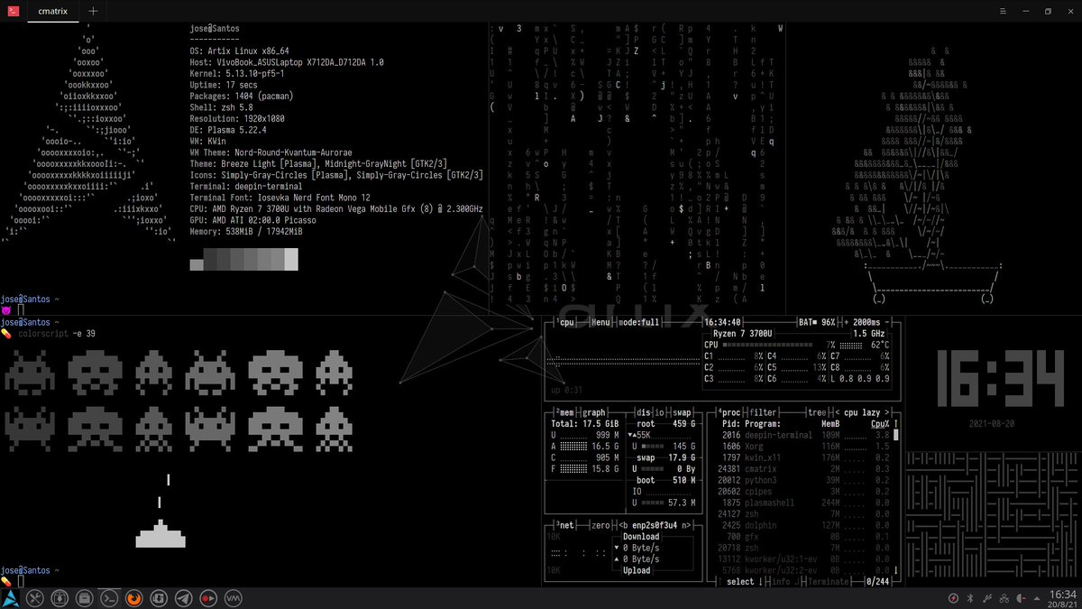Click the Bluetooth icon in system tray
The height and width of the screenshot is (609, 1082).
click(970, 597)
